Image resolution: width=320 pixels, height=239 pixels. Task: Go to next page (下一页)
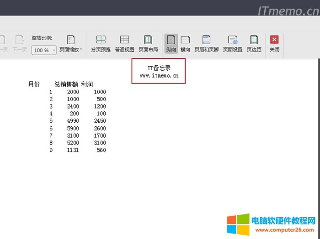pos(19,44)
